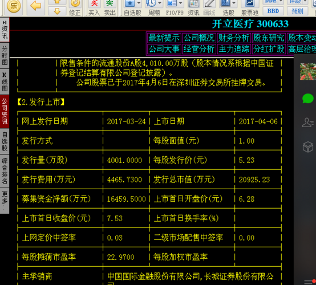Switch to 自选股 sidebar tab
The height and width of the screenshot is (285, 316).
(x=5, y=141)
